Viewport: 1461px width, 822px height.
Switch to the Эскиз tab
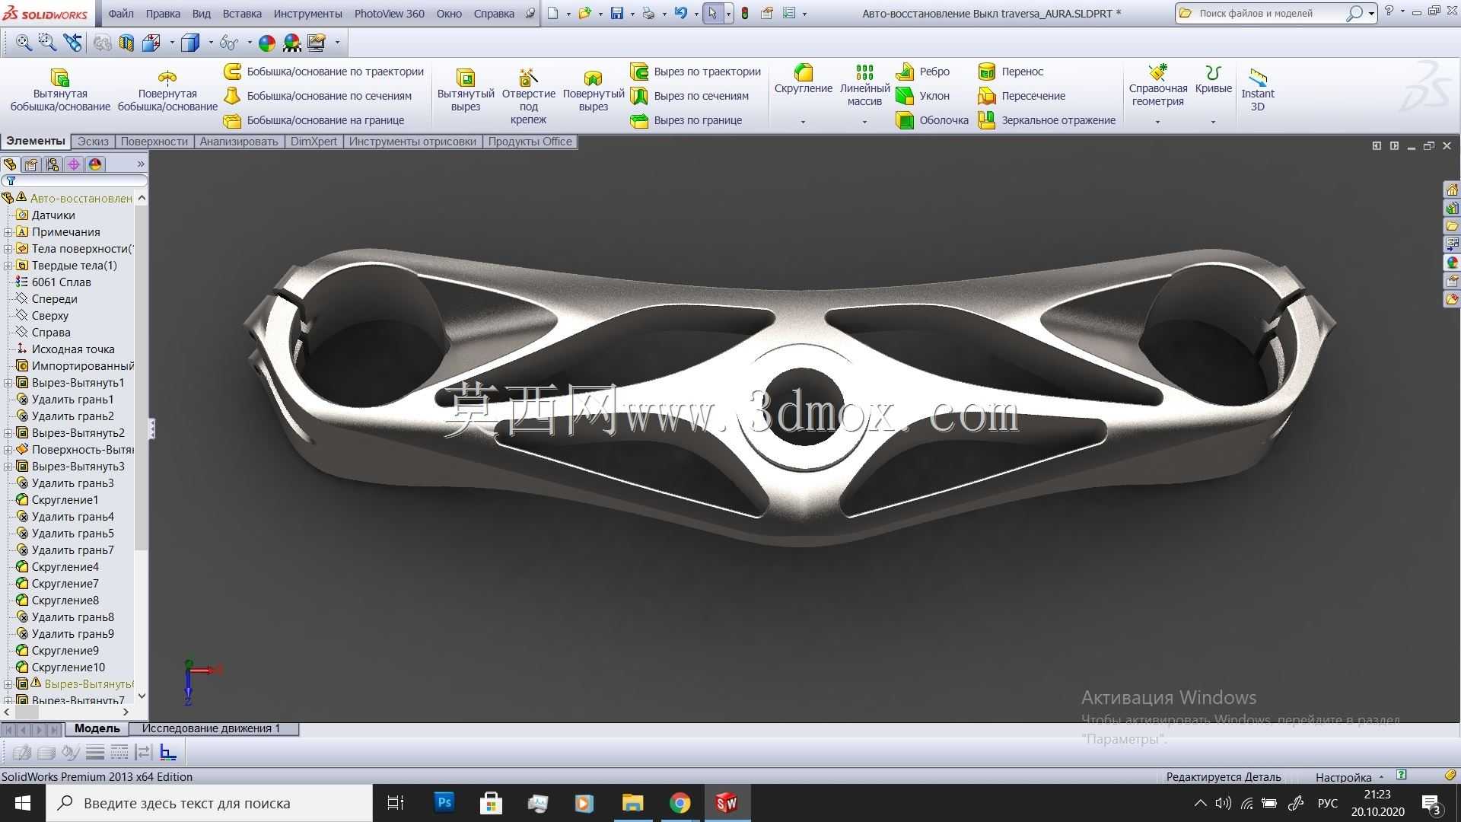[93, 142]
